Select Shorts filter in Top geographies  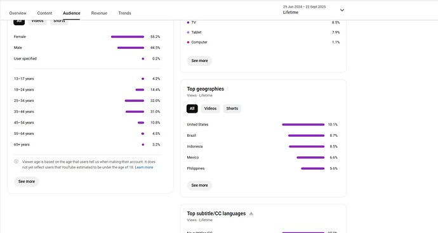pyautogui.click(x=232, y=109)
